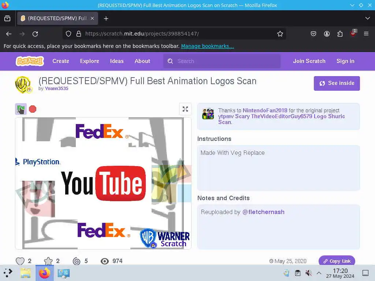Open the About page
375x281 pixels.
click(142, 61)
